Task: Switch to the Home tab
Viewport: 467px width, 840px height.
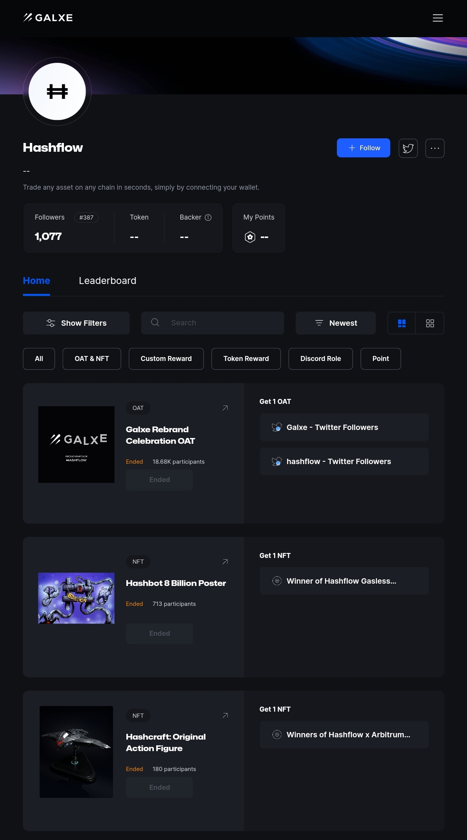Action: (x=36, y=281)
